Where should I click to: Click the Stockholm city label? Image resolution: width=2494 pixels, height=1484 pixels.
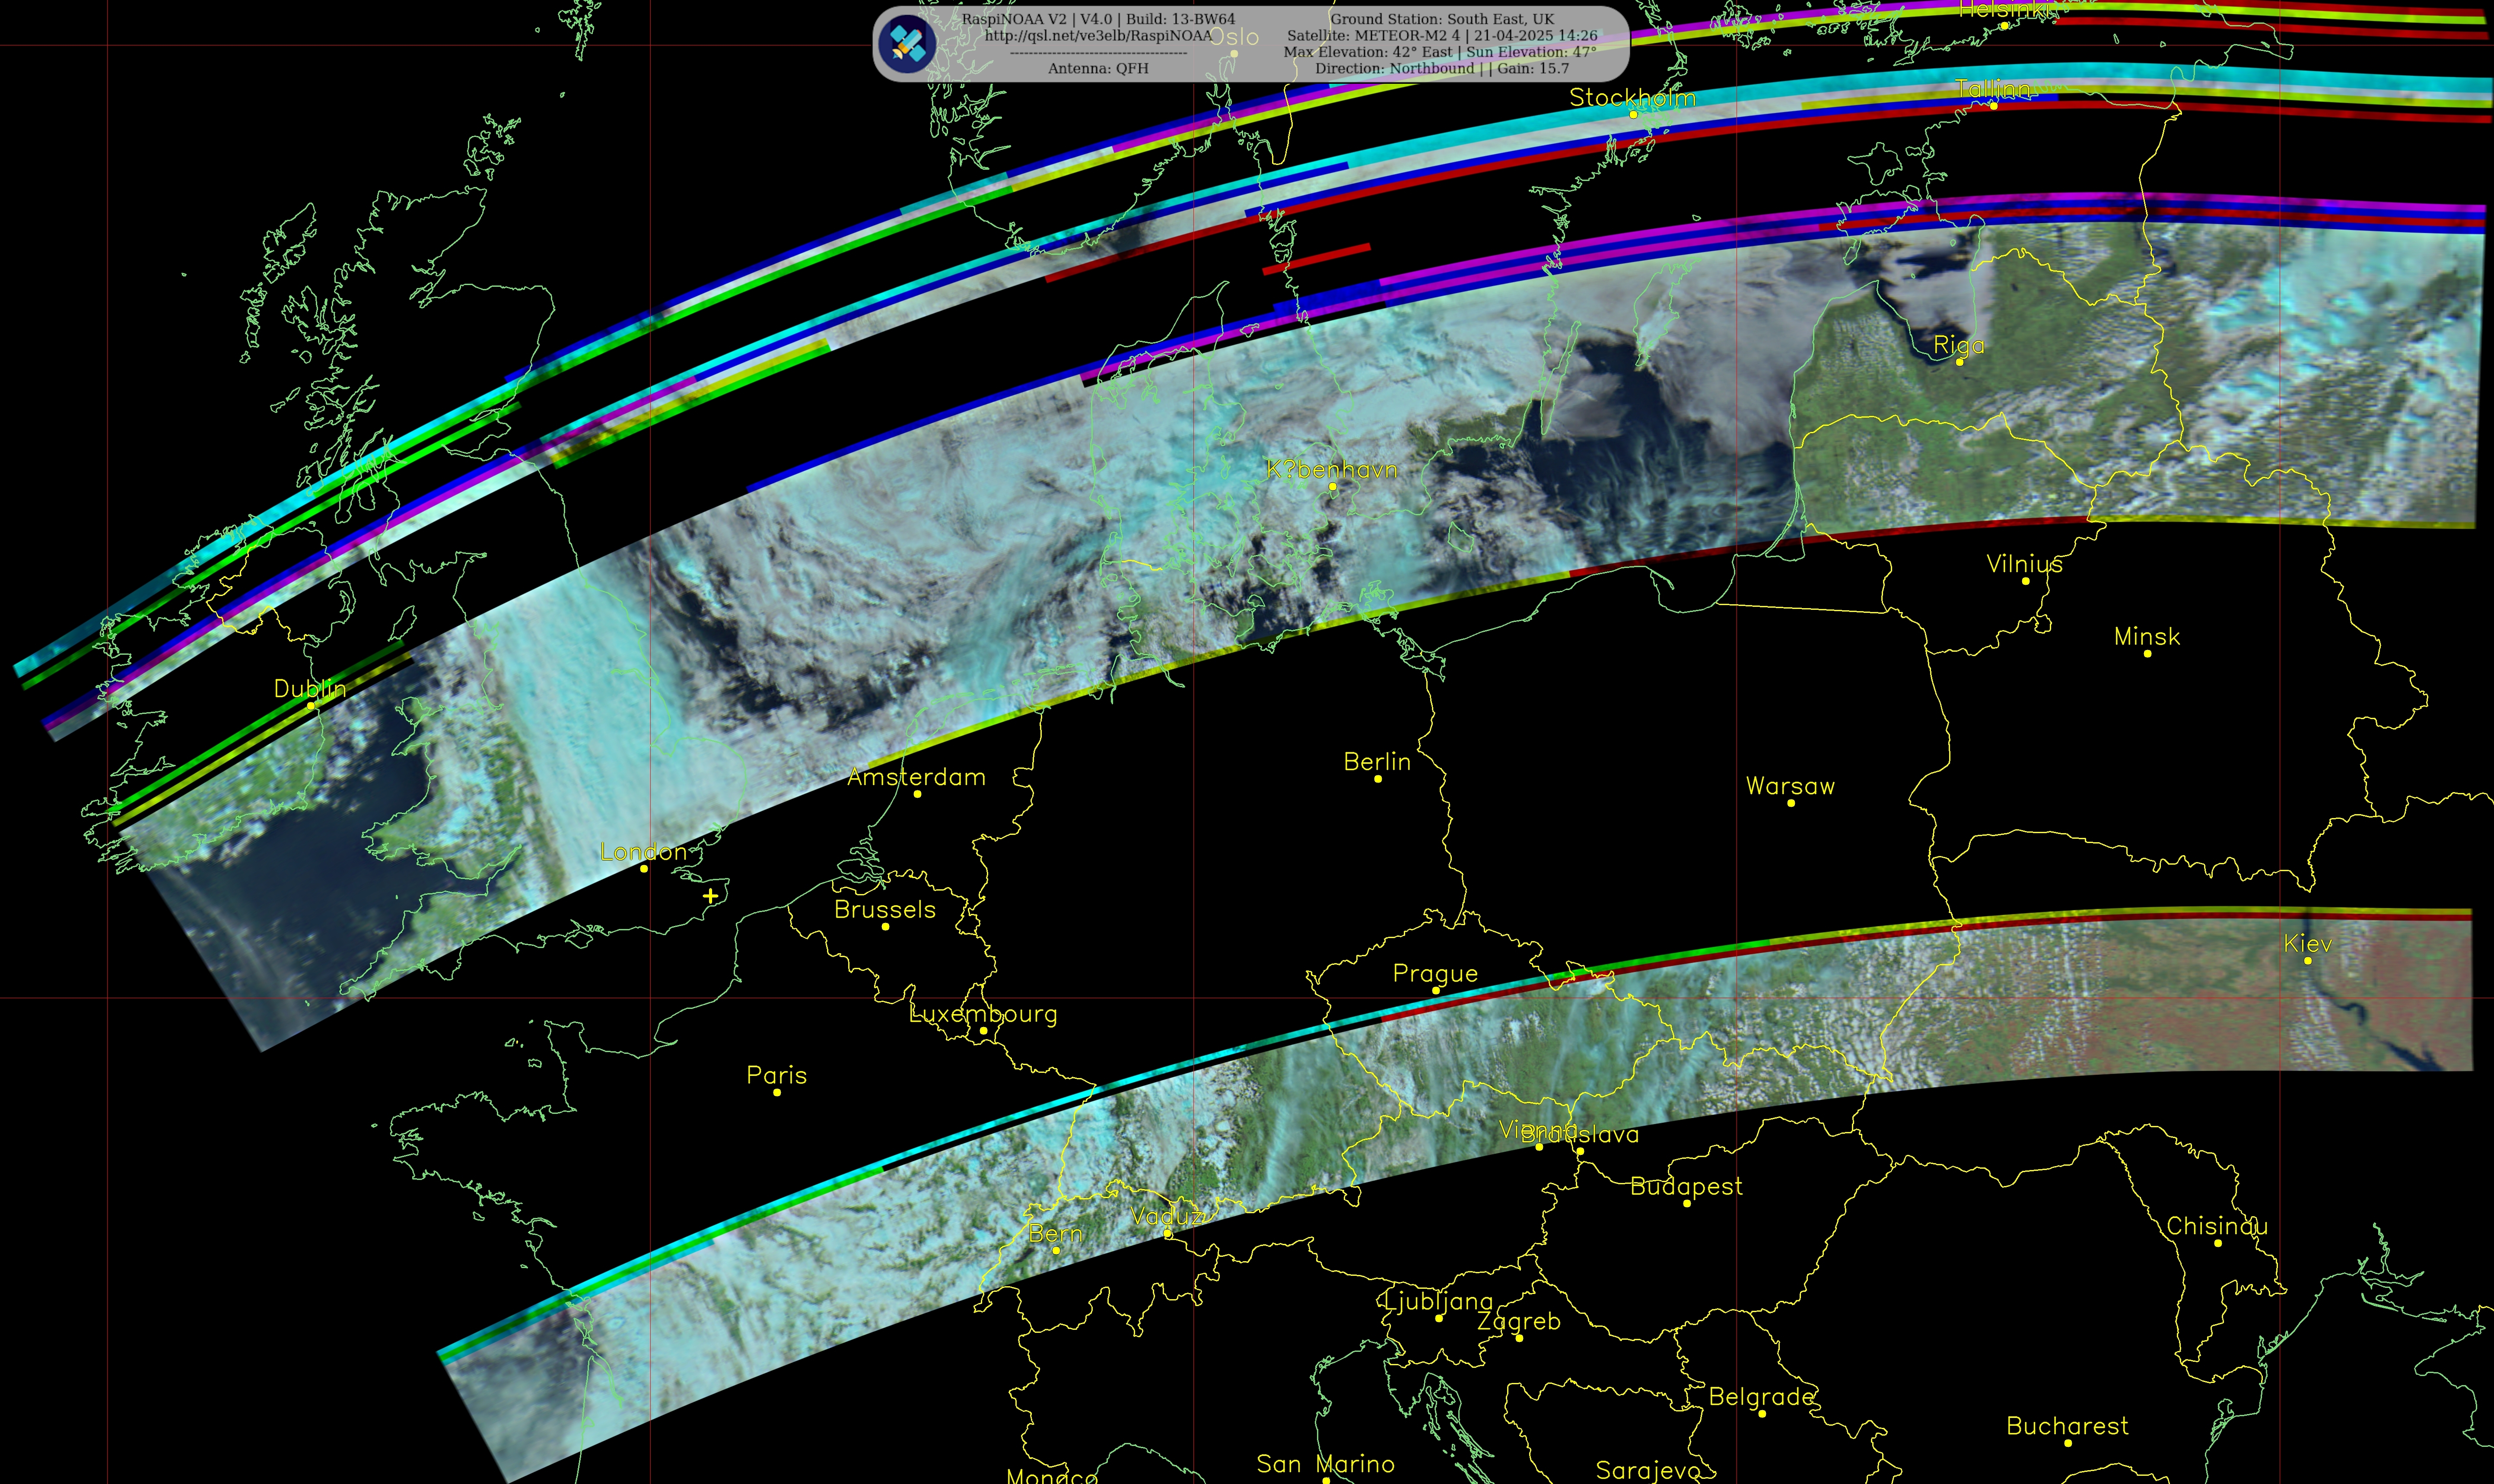tap(1633, 98)
